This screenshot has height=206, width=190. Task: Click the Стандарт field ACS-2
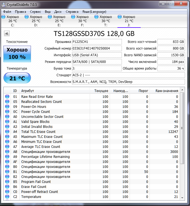tap(128, 75)
